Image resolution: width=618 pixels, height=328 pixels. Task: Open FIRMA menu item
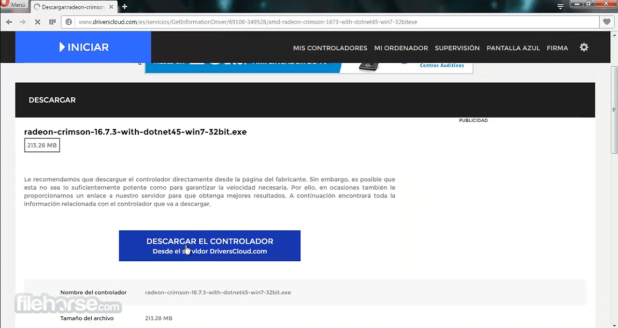point(557,48)
